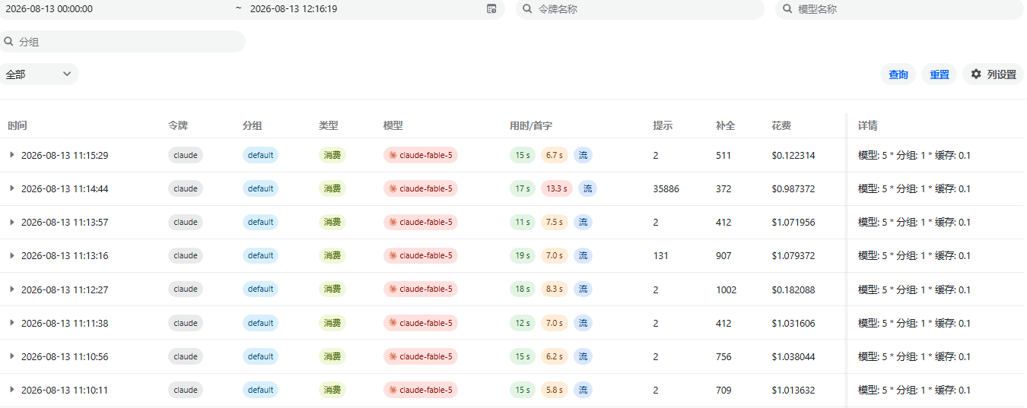The image size is (1027, 408).
Task: Click the completion value 1002
Action: [x=727, y=289]
